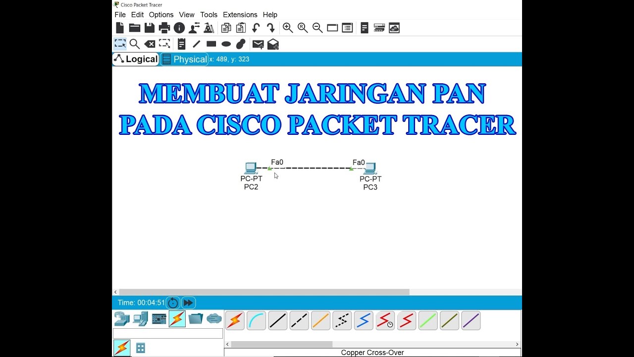Select the PC2 computer on canvas

pos(251,168)
